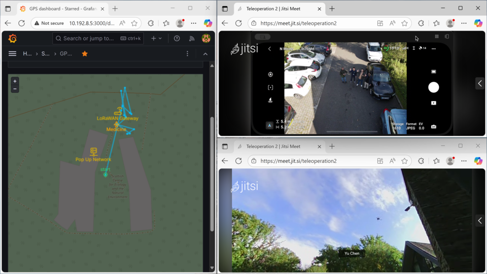Screen dimensions: 487x274
Task: Click the Pop Up Network map marker
Action: (93, 152)
